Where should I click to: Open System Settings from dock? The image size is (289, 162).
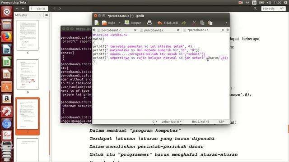pyautogui.click(x=7, y=112)
